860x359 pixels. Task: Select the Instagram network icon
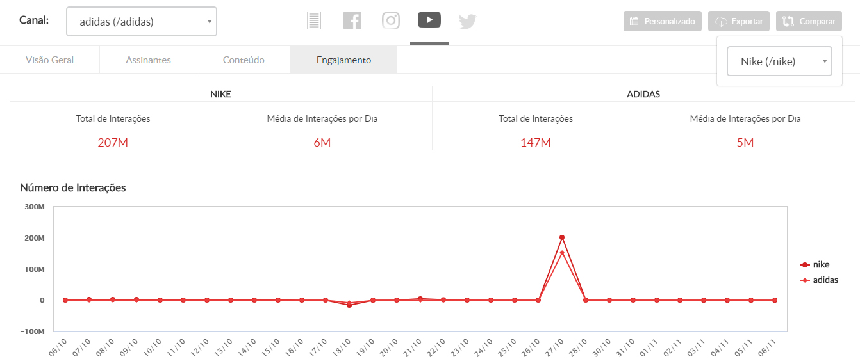pos(391,20)
